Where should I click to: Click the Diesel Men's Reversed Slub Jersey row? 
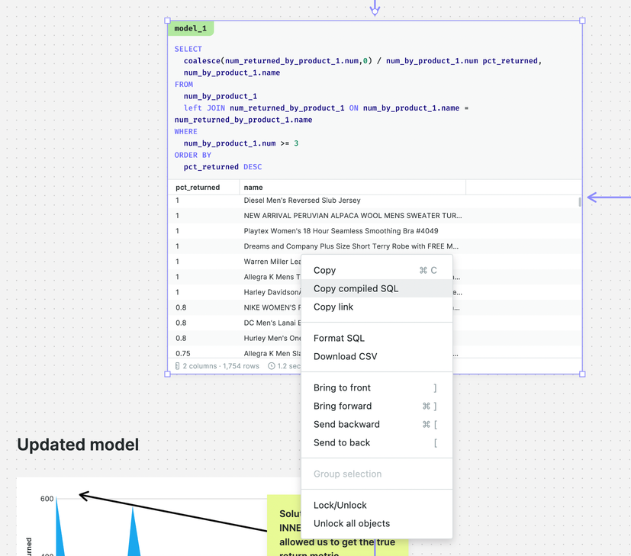(x=302, y=201)
